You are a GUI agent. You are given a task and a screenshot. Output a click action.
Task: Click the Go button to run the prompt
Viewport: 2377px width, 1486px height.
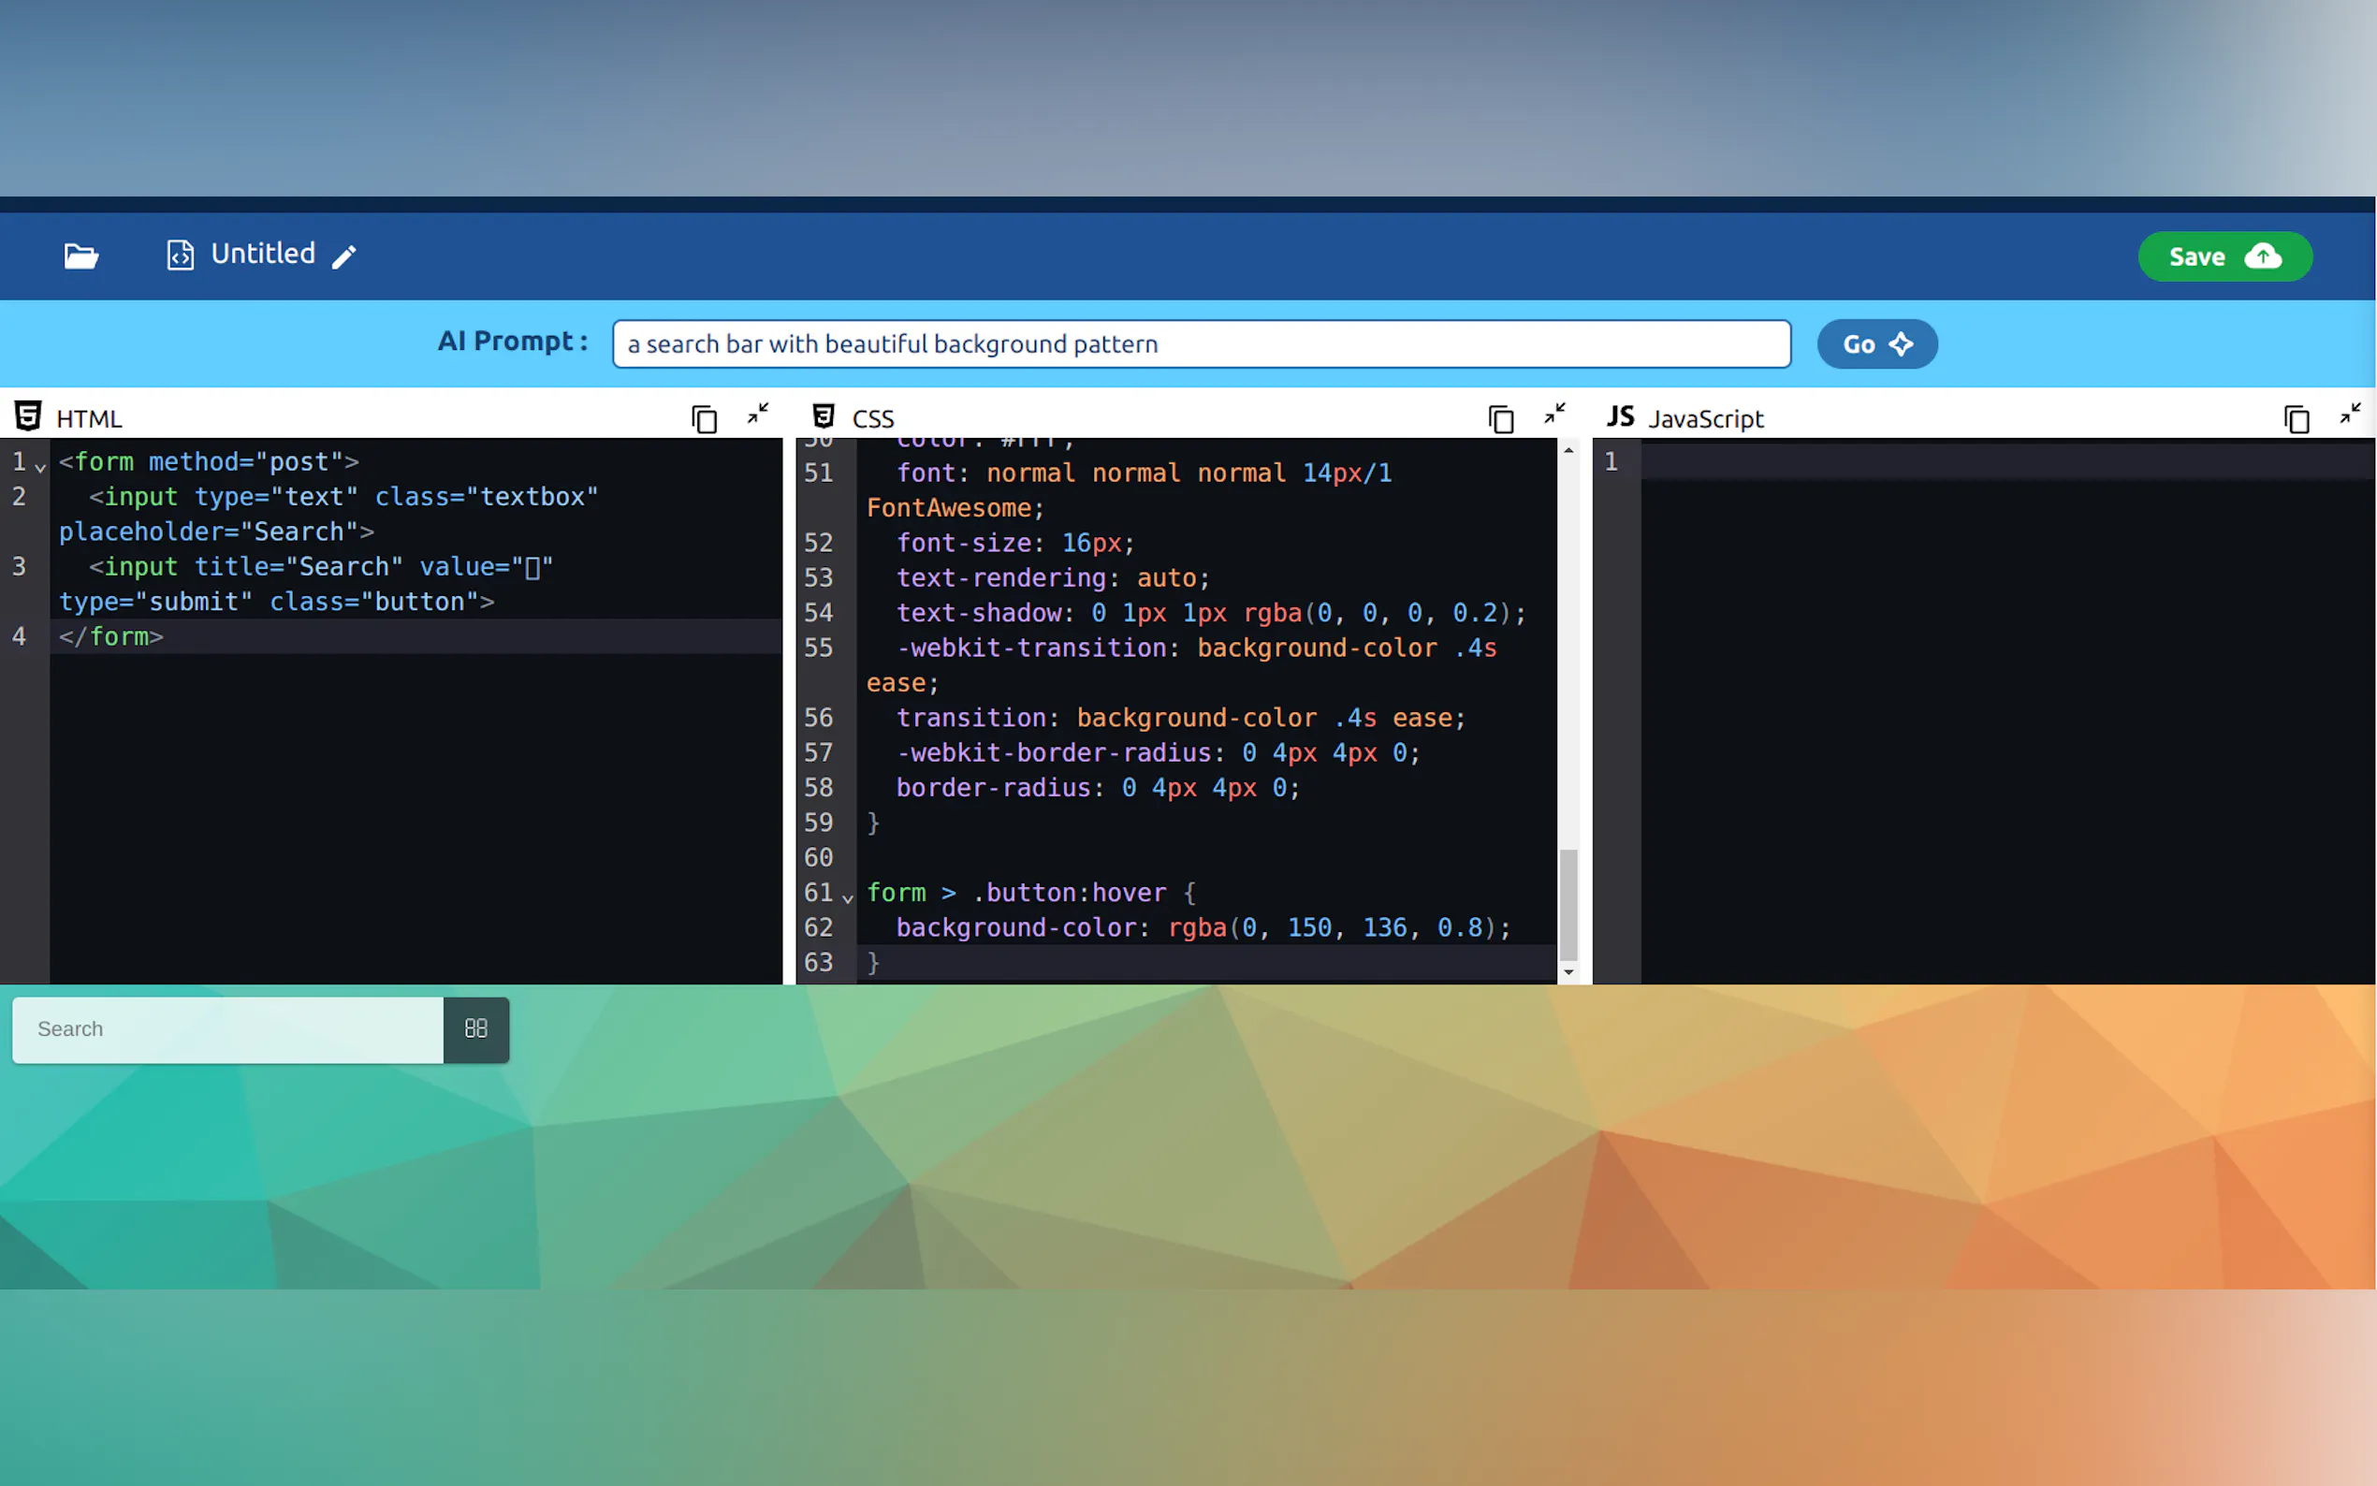[1875, 344]
